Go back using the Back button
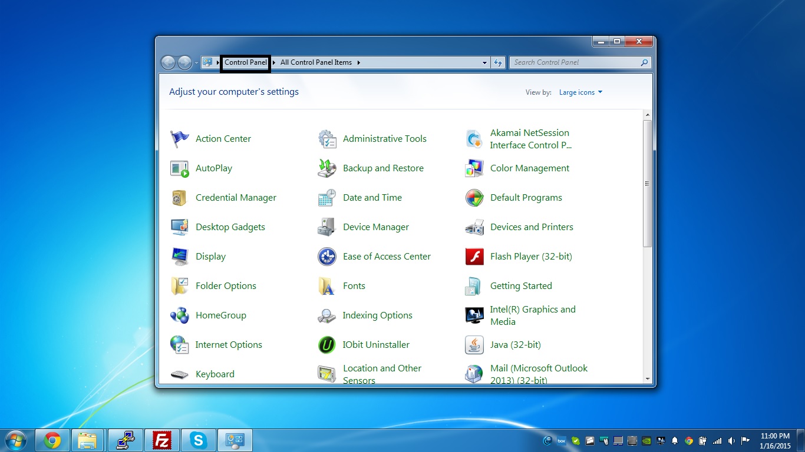Image resolution: width=805 pixels, height=452 pixels. (x=168, y=62)
